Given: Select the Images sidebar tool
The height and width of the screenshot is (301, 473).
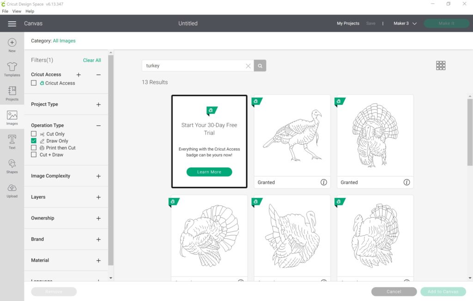Looking at the screenshot, I should point(12,117).
